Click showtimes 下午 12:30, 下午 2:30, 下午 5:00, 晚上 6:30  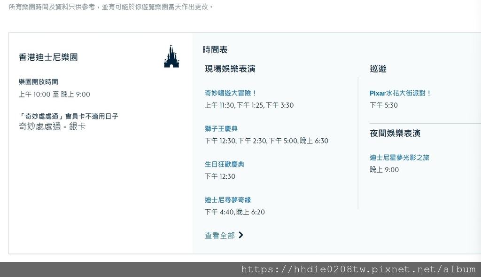(x=267, y=141)
